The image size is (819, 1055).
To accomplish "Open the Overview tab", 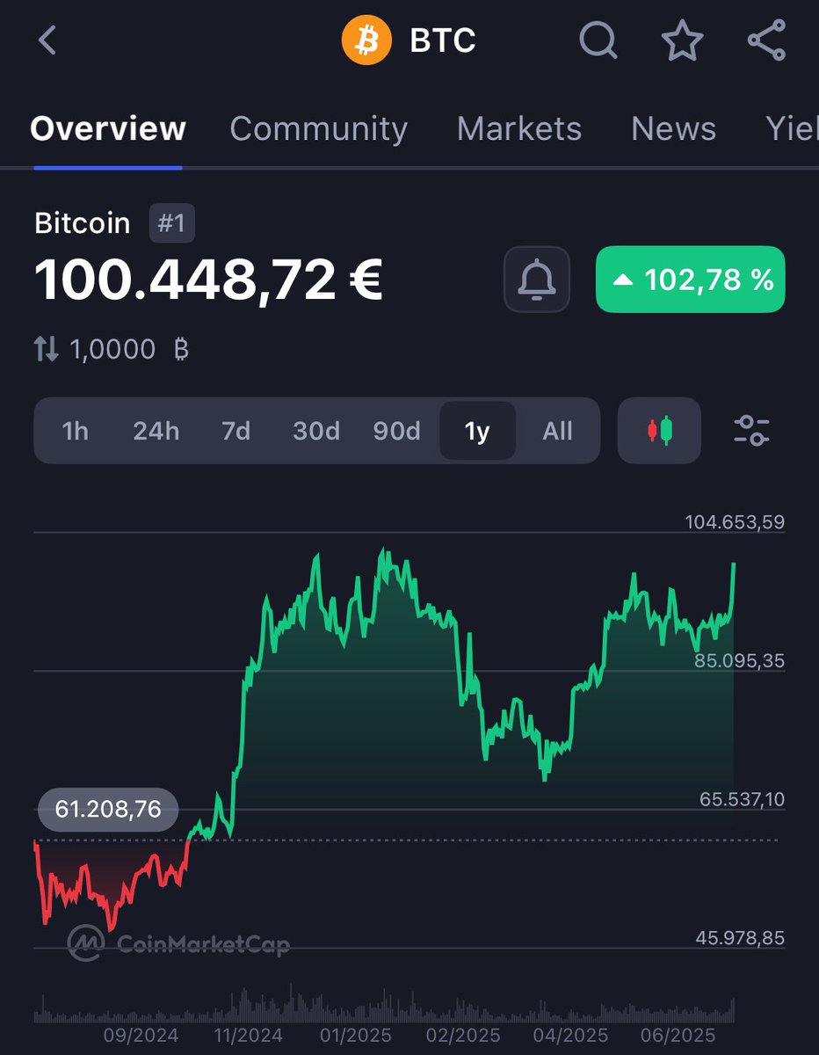I will click(107, 129).
